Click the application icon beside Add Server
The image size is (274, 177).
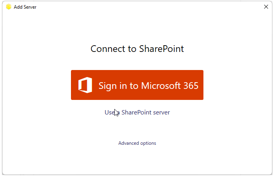click(9, 7)
